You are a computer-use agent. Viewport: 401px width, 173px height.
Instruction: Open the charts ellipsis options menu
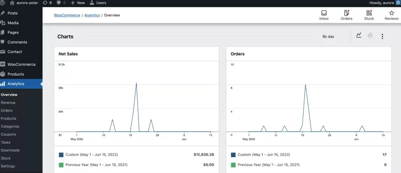(x=382, y=36)
